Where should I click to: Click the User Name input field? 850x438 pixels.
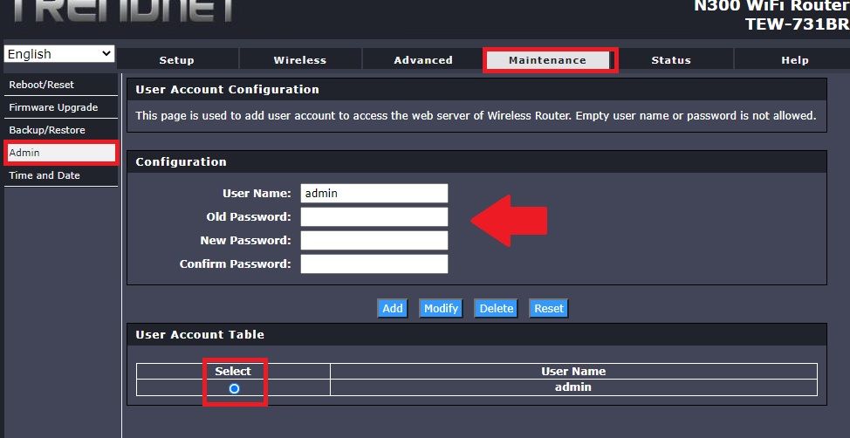pos(374,194)
